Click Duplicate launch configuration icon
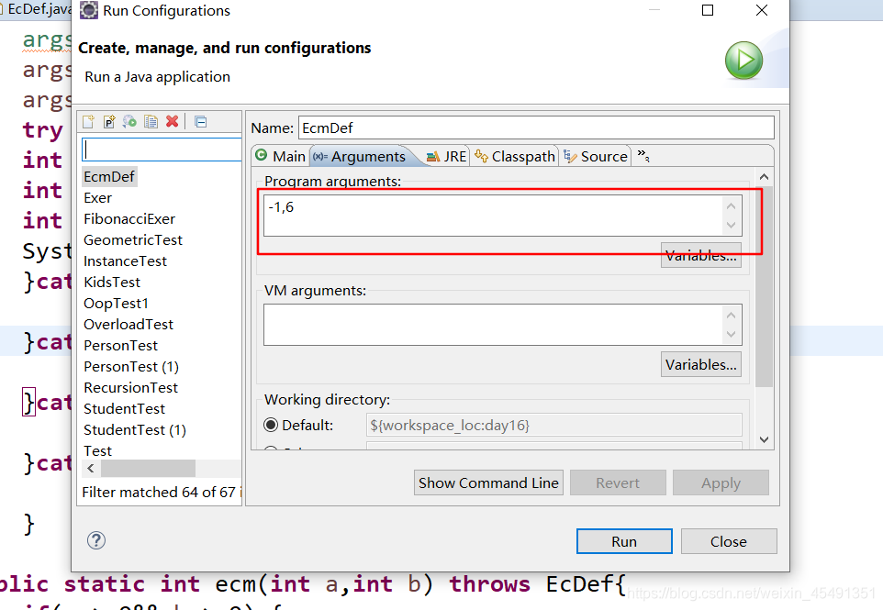 click(x=151, y=122)
